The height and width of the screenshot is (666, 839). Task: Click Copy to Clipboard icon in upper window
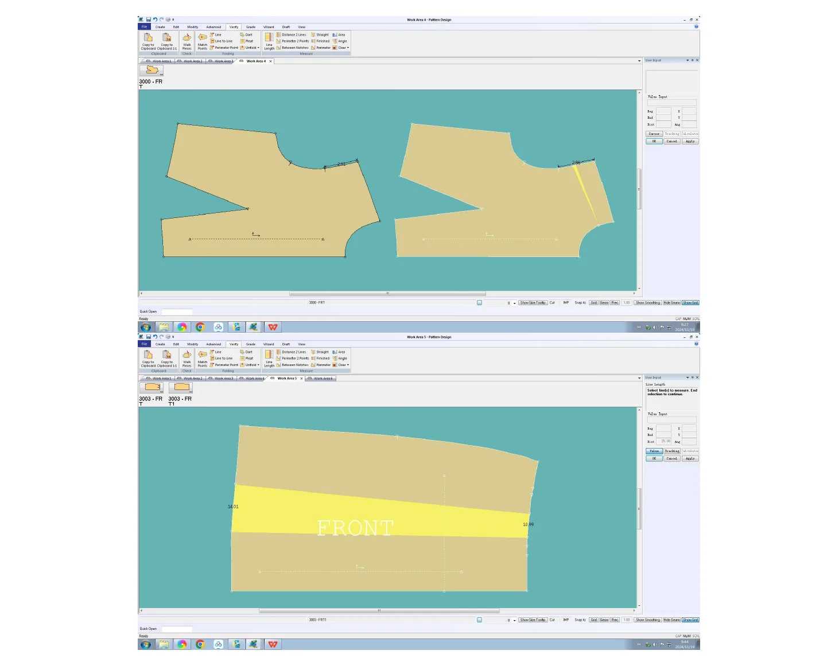[148, 41]
